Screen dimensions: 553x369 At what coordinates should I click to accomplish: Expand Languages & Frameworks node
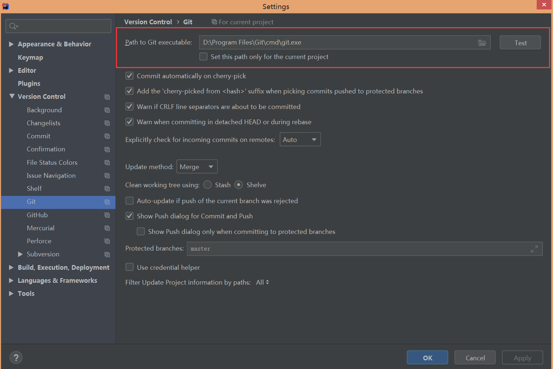pos(11,280)
